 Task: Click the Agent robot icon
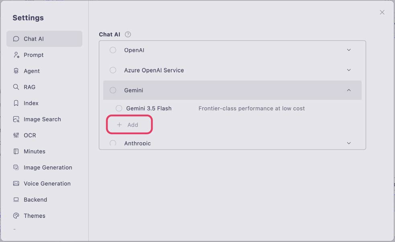point(16,71)
